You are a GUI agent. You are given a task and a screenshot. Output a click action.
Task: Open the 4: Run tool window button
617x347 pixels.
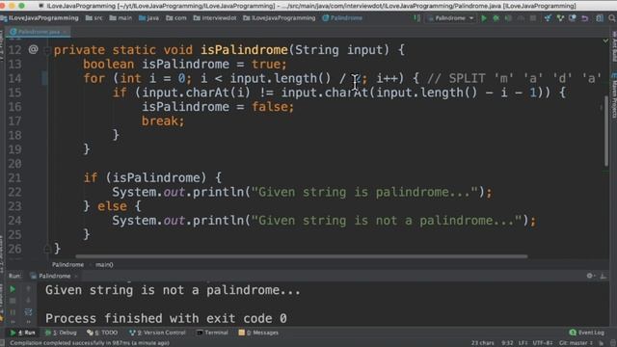[x=22, y=333]
